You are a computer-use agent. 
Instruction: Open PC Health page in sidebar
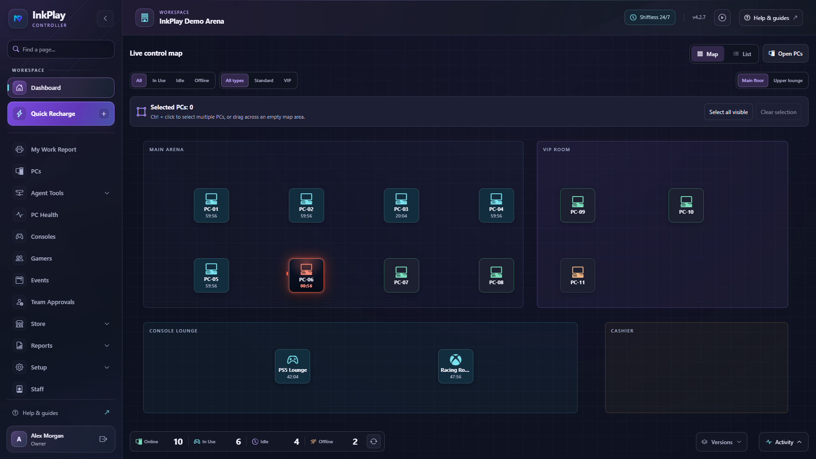(x=61, y=215)
